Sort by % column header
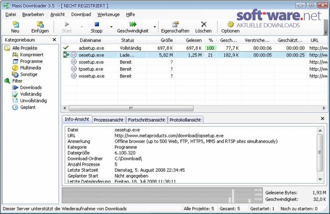 (211, 40)
